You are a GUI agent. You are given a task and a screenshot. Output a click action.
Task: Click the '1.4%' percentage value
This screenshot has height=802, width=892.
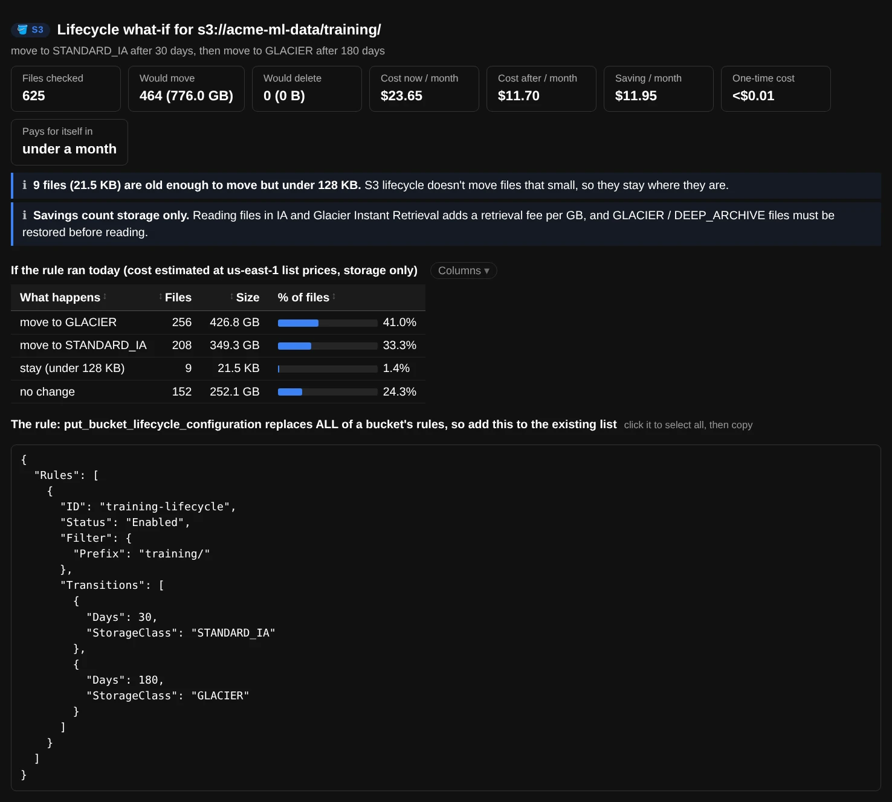coord(396,368)
